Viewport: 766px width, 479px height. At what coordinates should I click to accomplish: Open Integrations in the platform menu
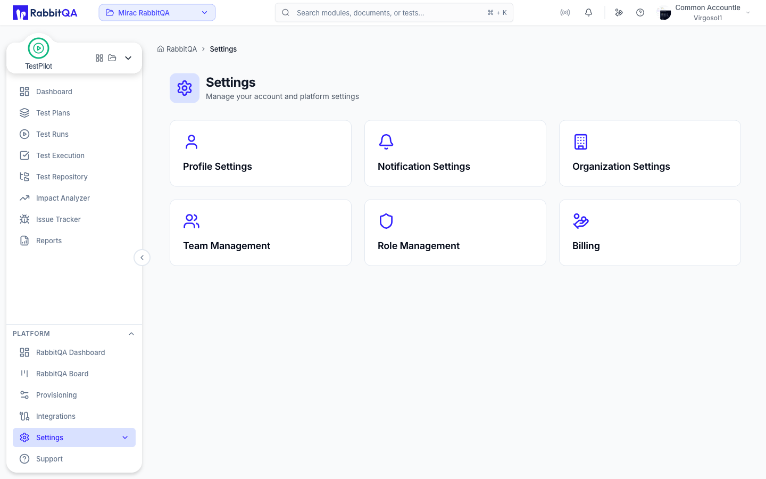click(74, 416)
